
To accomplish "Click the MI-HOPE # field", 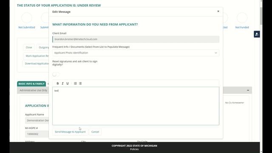I will tap(37, 134).
